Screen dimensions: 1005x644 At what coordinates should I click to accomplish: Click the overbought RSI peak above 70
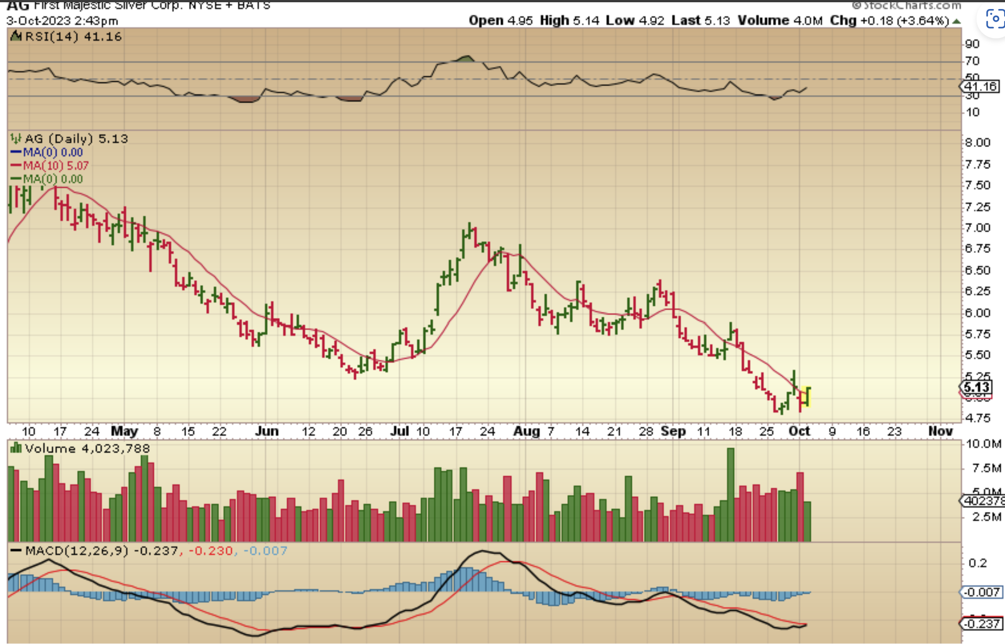tap(466, 58)
